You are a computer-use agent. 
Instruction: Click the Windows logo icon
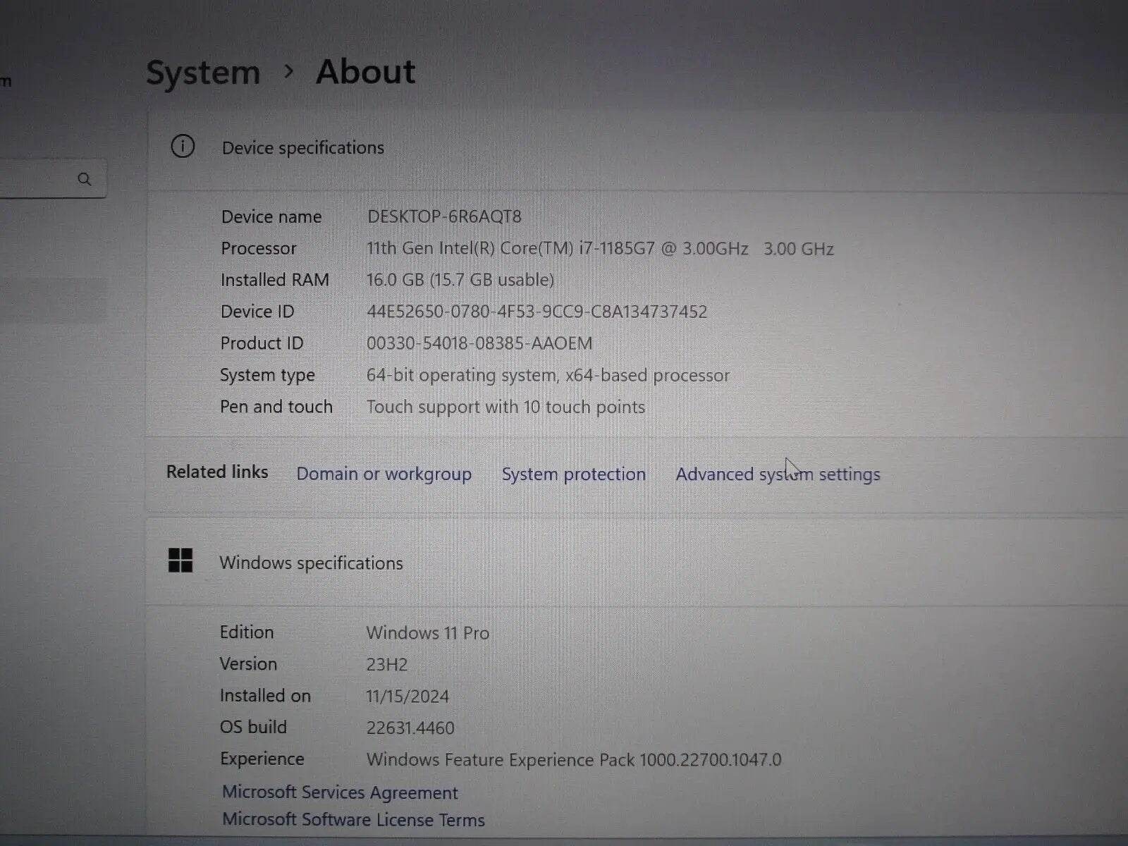(180, 561)
